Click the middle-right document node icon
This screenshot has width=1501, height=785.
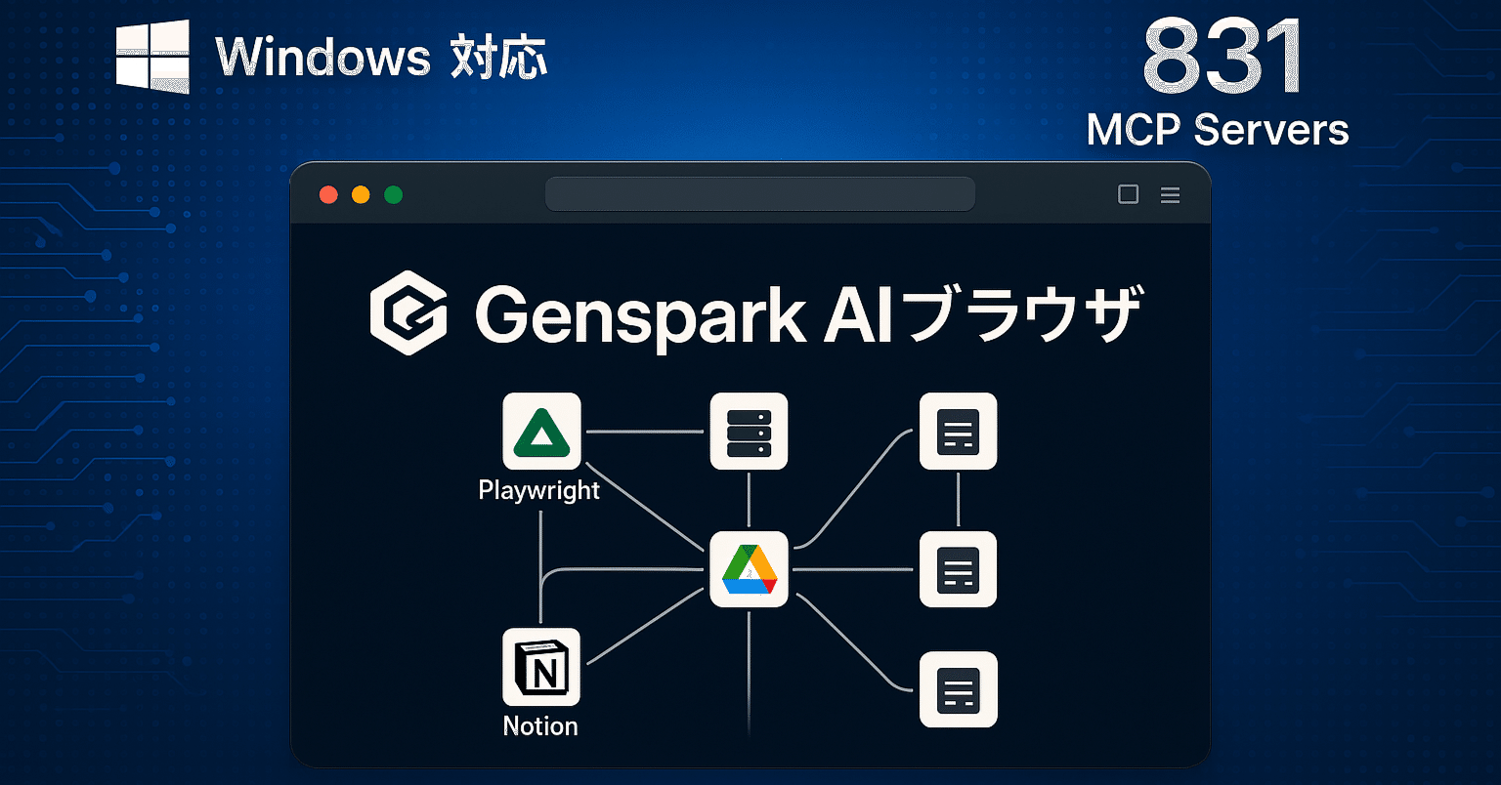point(958,569)
